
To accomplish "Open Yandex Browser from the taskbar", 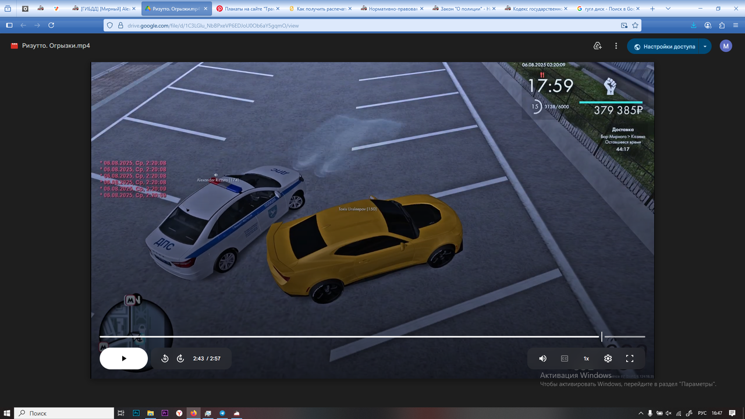I will tap(179, 413).
